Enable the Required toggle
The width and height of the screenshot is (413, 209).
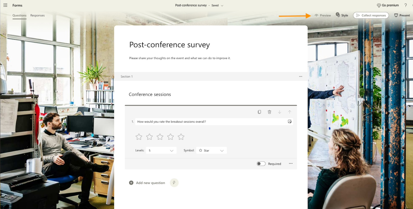pos(261,163)
